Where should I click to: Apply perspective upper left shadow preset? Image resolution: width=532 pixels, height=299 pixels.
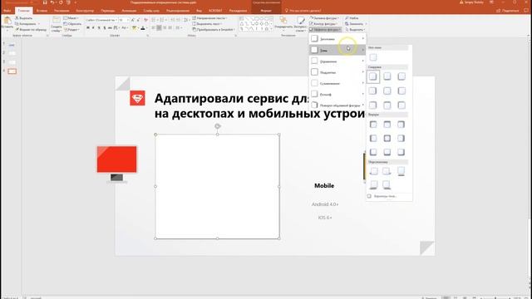tap(373, 171)
